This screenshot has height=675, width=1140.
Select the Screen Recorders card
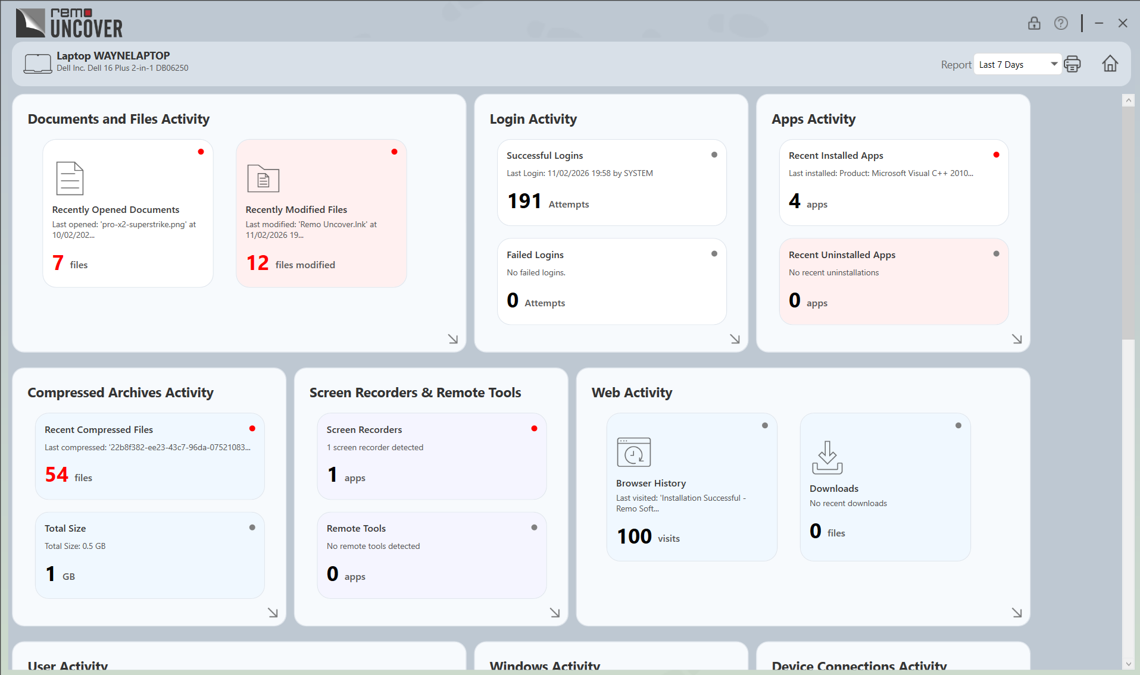coord(432,456)
